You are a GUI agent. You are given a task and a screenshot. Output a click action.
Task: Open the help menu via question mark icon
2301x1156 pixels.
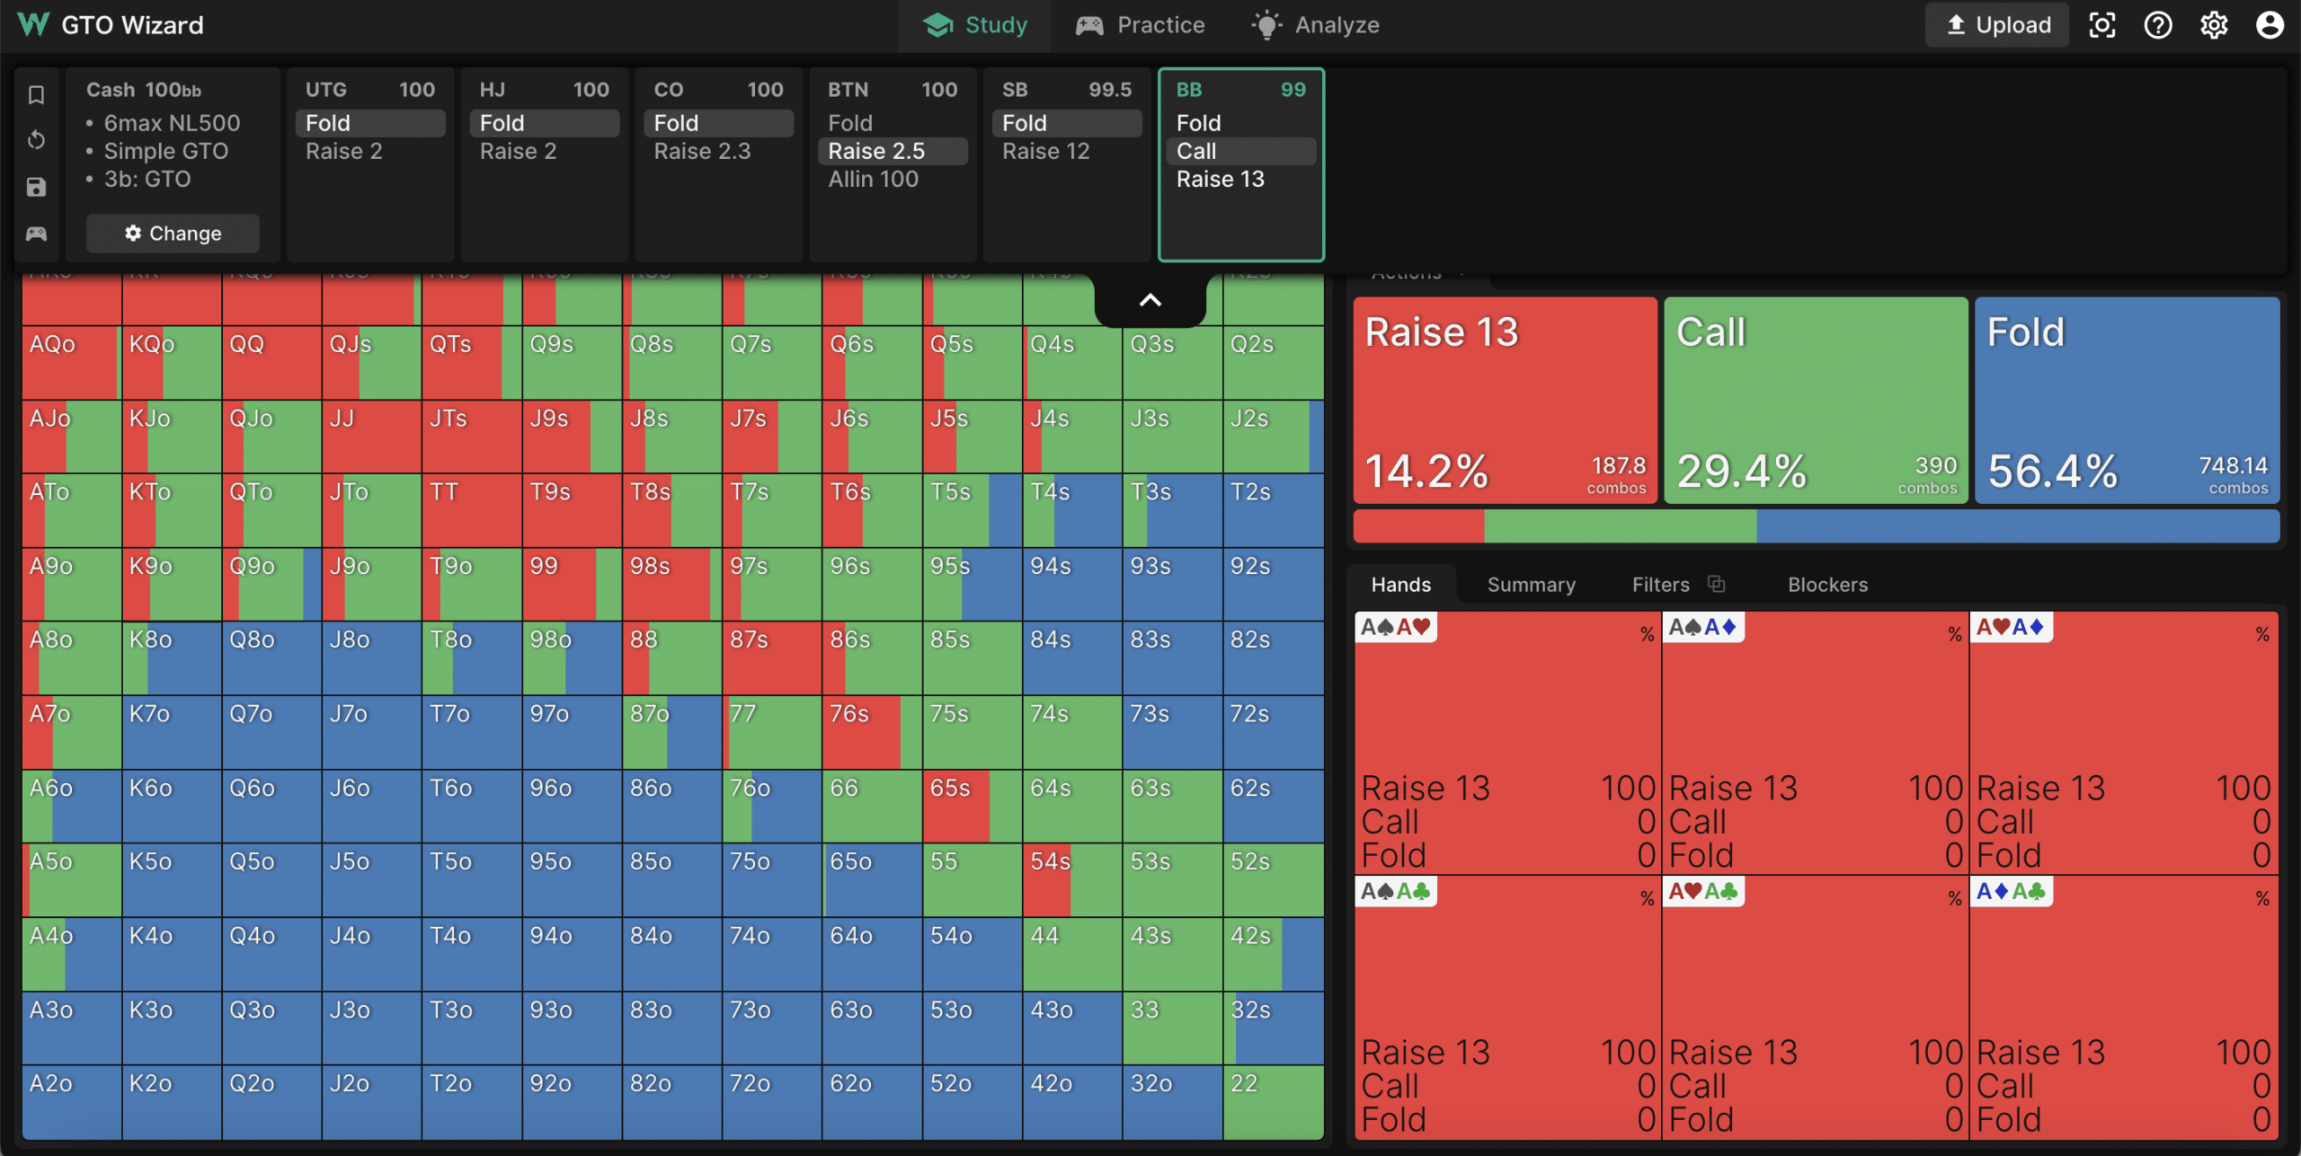coord(2158,24)
